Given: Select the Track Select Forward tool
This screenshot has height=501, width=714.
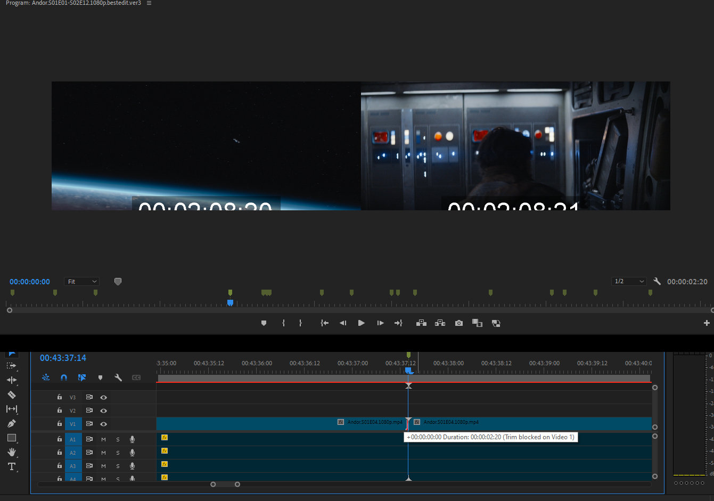Looking at the screenshot, I should pyautogui.click(x=11, y=366).
